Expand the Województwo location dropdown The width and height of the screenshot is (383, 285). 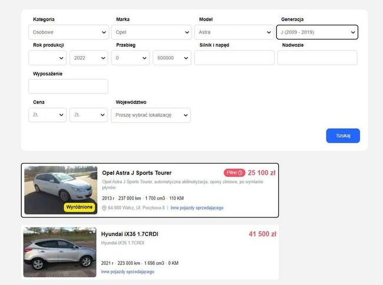(x=151, y=115)
